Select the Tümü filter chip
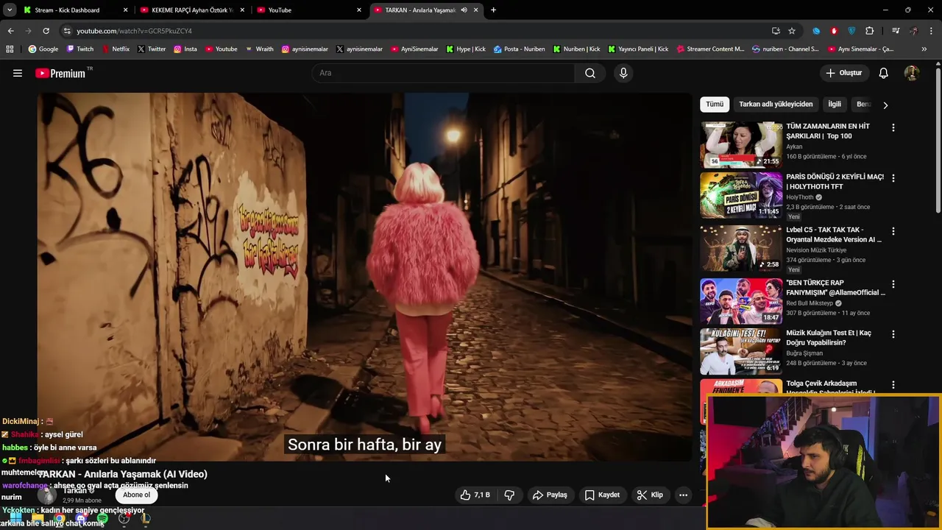 pyautogui.click(x=715, y=104)
